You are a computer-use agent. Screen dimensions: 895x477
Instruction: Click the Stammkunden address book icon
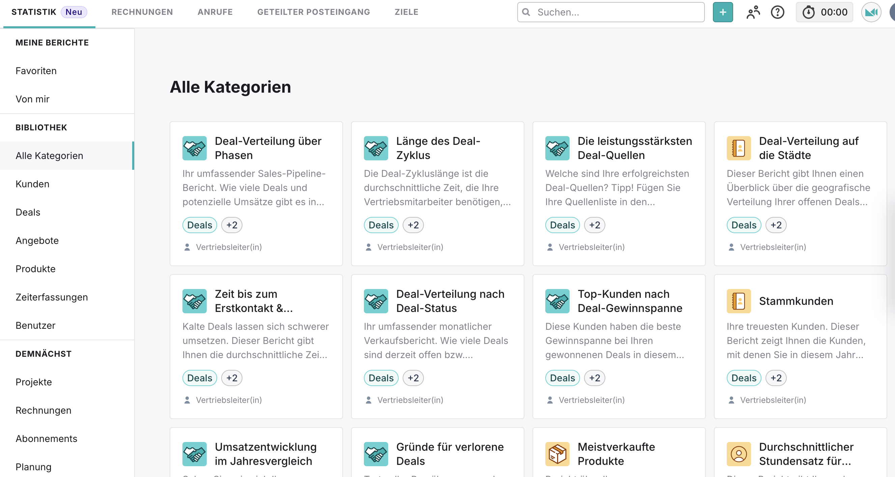[739, 301]
